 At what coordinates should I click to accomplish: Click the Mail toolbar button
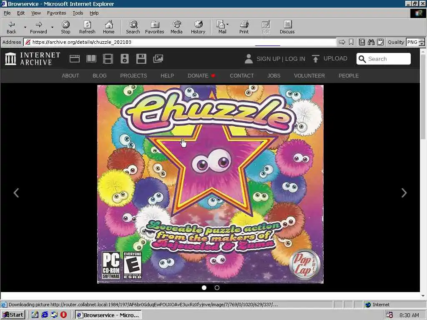[x=222, y=27]
